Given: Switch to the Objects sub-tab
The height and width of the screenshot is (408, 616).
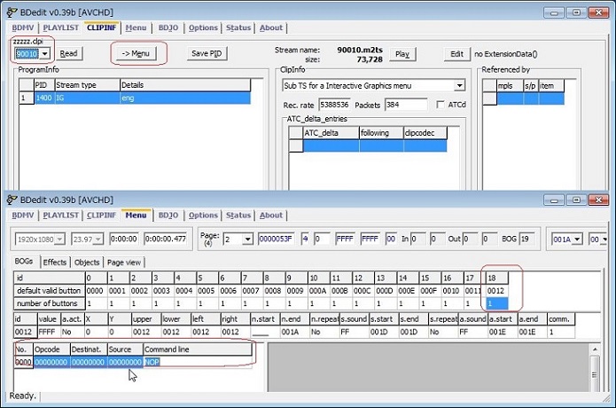Looking at the screenshot, I should click(87, 263).
